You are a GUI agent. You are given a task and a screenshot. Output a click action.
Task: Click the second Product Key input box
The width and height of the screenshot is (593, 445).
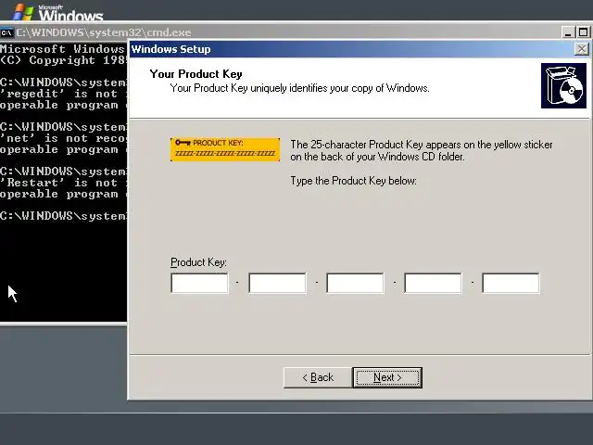tap(277, 283)
